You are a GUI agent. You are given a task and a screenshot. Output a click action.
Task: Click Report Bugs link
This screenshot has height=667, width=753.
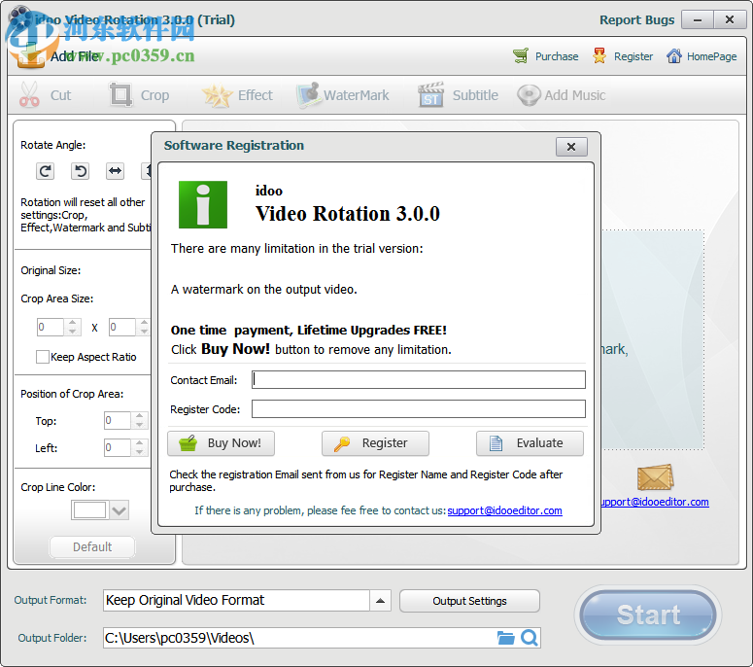pos(636,19)
